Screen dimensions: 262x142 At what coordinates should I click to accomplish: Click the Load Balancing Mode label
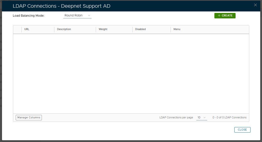(28, 16)
